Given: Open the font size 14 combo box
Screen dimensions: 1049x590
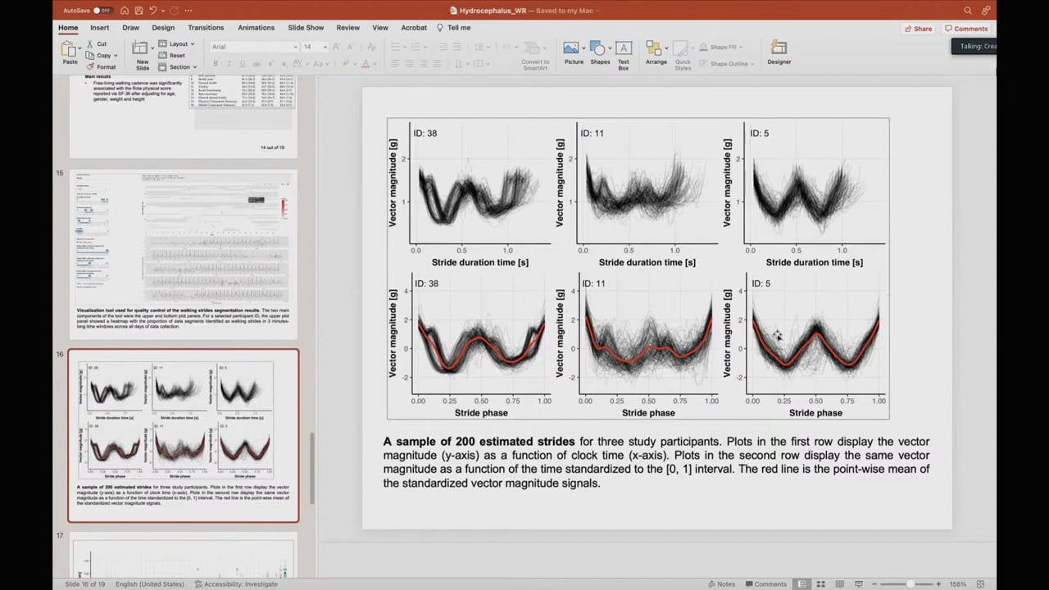Looking at the screenshot, I should tap(313, 47).
